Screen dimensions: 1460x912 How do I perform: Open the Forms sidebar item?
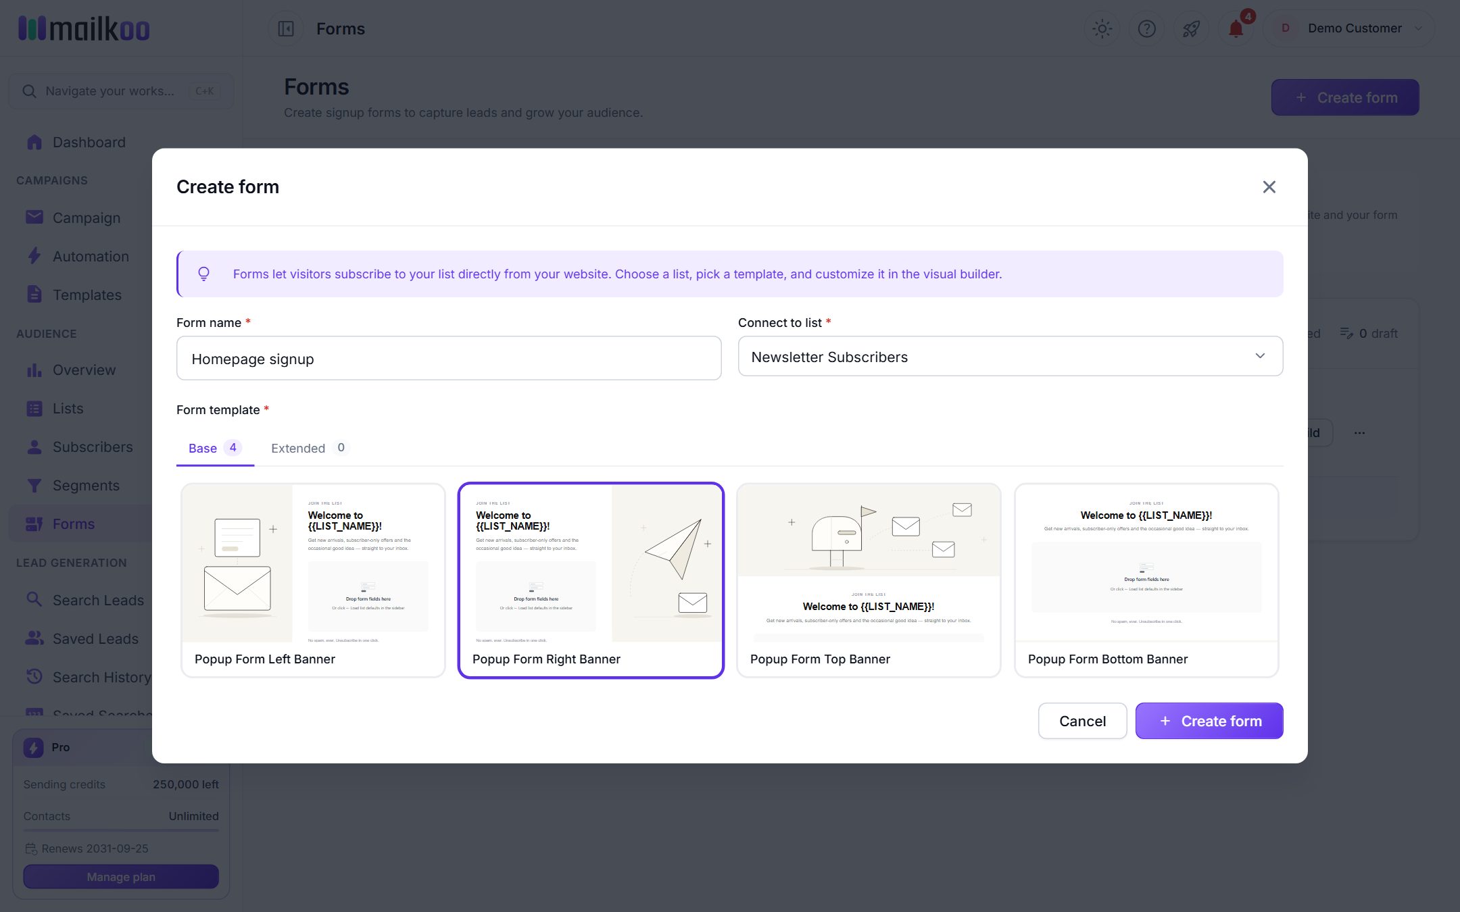pyautogui.click(x=81, y=524)
